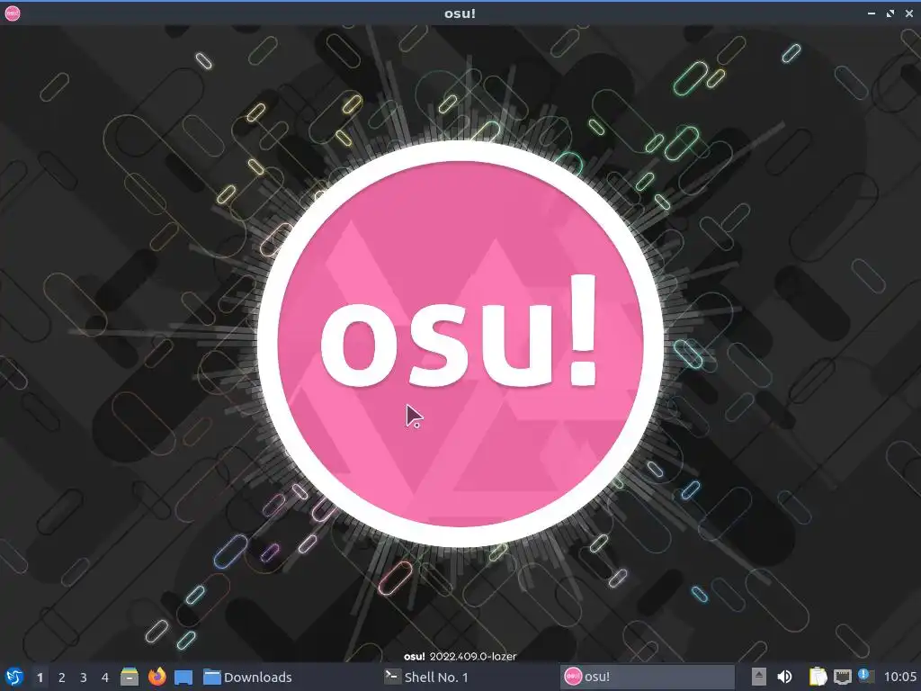The width and height of the screenshot is (921, 691).
Task: Minimize the osu! window
Action: (x=872, y=13)
